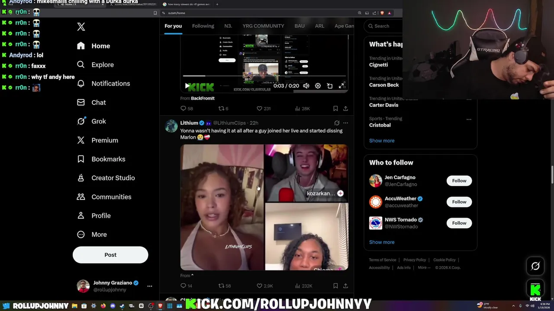Open Communities in the sidebar

104,197
